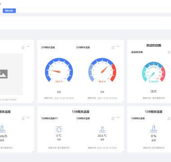Image resolution: width=171 pixels, height=162 pixels.
Task: Click 139网关温度 title above the 0 ℃ reading card
Action: (x=81, y=112)
